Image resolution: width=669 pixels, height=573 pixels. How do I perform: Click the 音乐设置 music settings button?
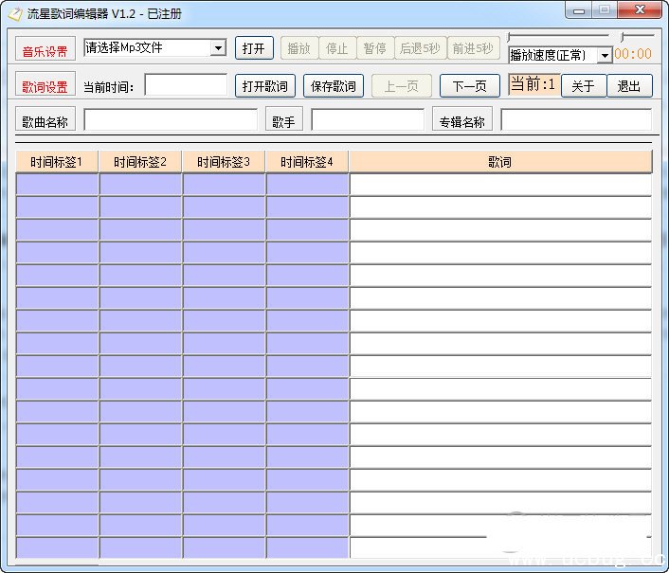(45, 51)
